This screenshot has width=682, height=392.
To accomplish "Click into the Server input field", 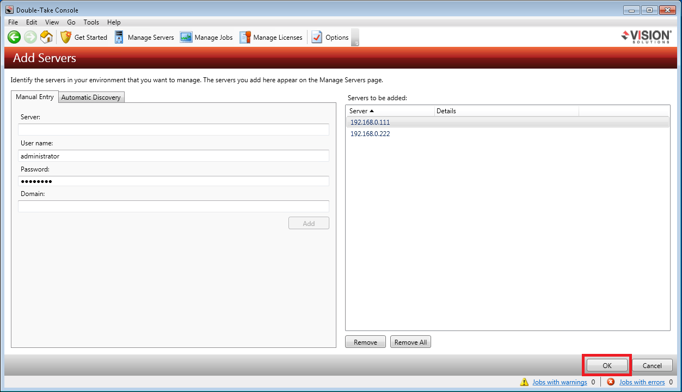I will click(174, 130).
